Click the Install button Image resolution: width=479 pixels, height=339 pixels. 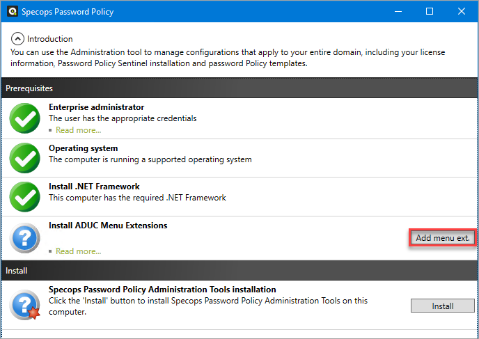pos(442,306)
